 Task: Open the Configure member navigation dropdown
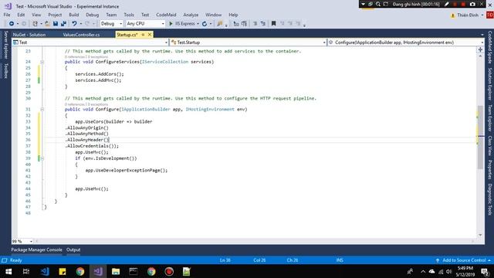pos(406,42)
